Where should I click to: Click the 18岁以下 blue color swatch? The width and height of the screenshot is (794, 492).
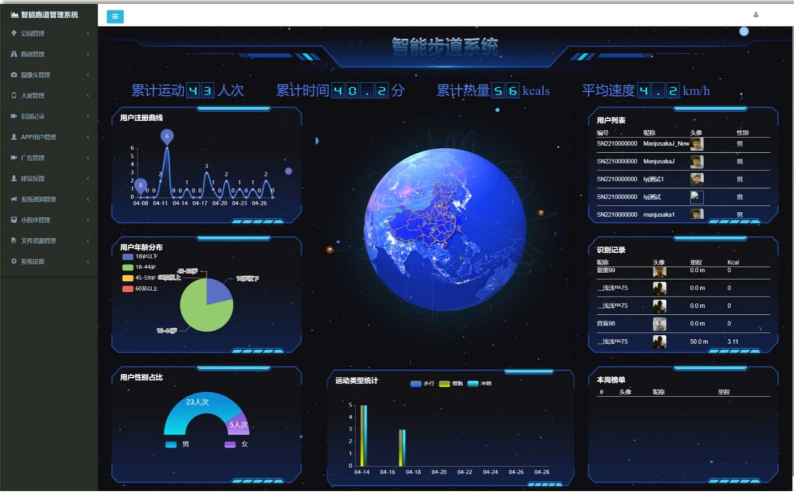[126, 257]
